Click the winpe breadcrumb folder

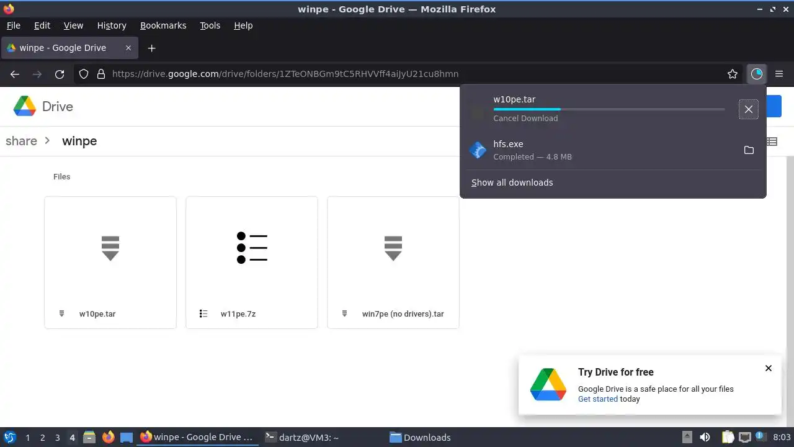[79, 141]
